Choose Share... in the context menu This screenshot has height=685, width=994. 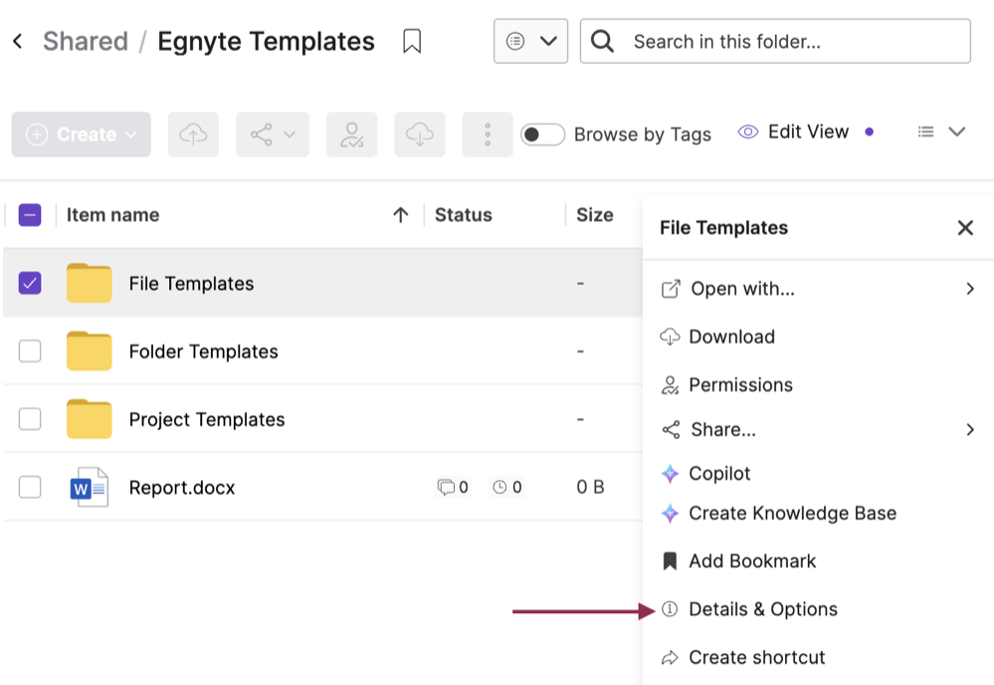tap(818, 429)
